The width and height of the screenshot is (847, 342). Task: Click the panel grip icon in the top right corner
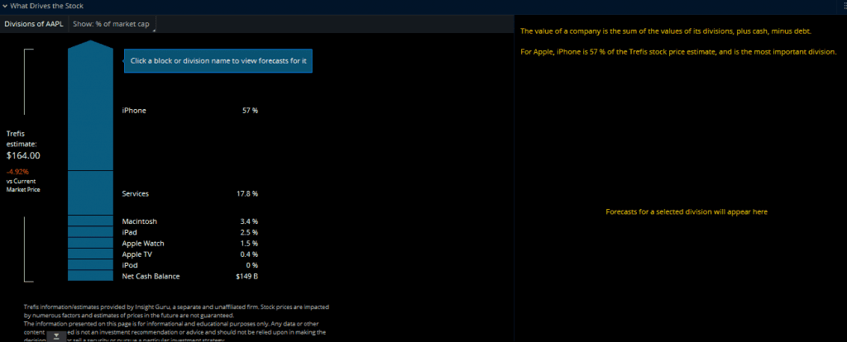[843, 6]
